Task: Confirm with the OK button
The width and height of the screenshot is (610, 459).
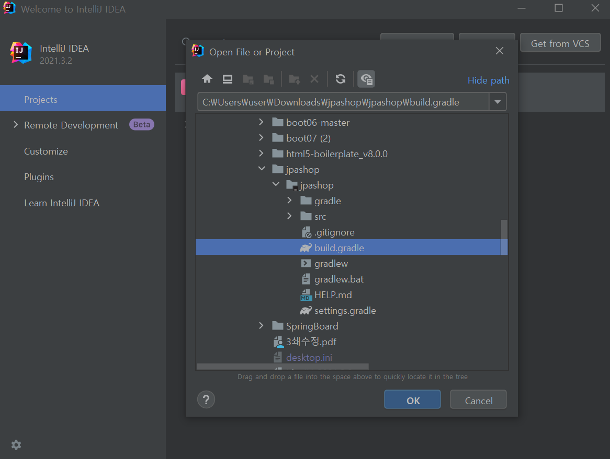Action: click(x=412, y=399)
